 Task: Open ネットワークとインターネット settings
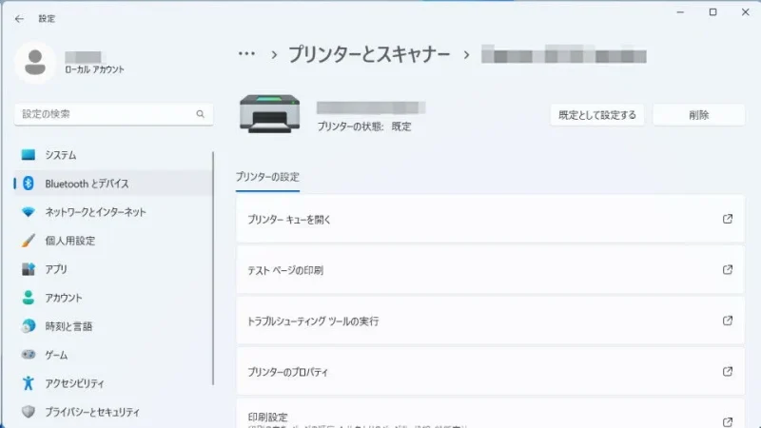(x=95, y=212)
